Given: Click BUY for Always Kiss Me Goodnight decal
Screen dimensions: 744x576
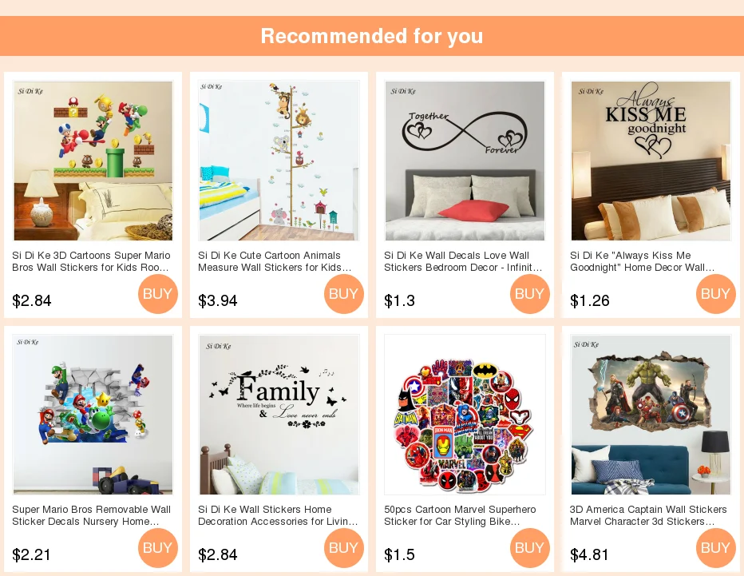Looking at the screenshot, I should 715,294.
